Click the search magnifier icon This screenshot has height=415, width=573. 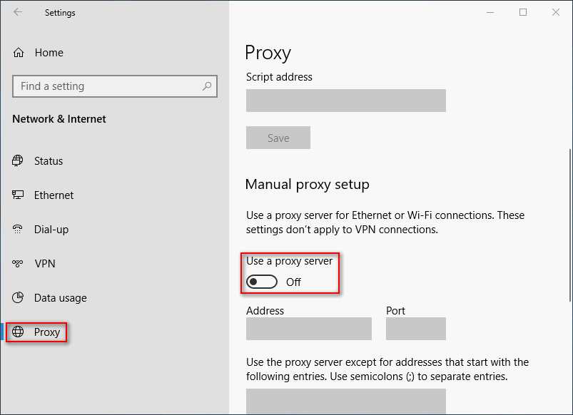tap(207, 86)
